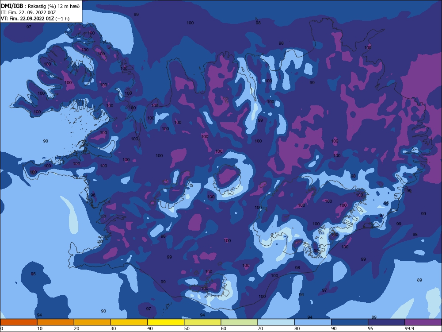Screen dimensions: 442x332
Task: Click the legend tick label "10"
Action: click(40, 328)
